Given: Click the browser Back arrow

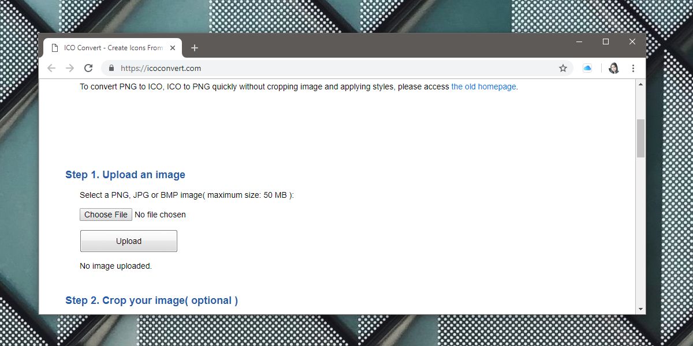Looking at the screenshot, I should click(51, 68).
